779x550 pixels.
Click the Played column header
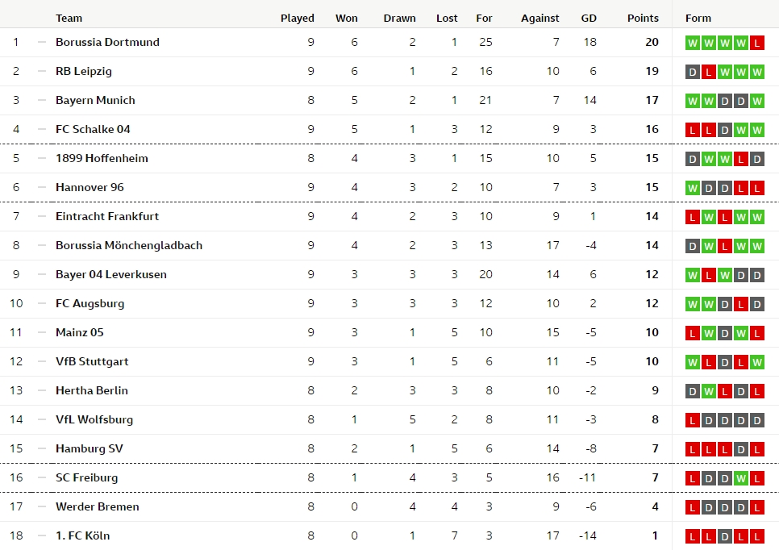(298, 18)
